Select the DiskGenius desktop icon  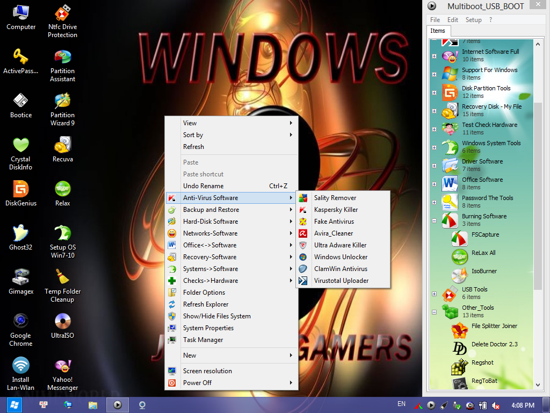click(x=21, y=194)
